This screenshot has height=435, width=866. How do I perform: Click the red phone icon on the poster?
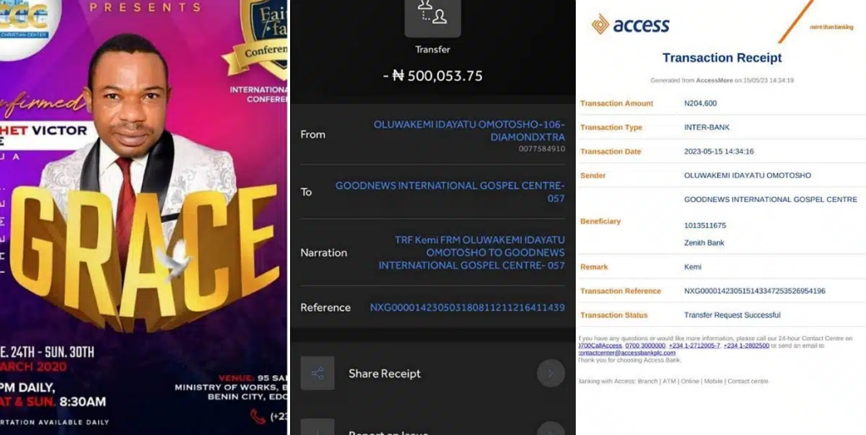tap(257, 416)
